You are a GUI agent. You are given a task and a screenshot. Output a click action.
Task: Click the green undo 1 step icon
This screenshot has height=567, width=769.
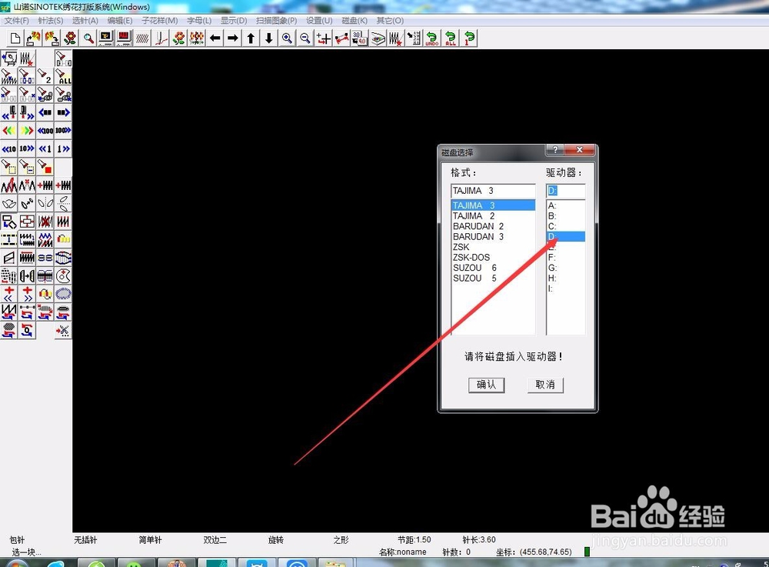(469, 38)
